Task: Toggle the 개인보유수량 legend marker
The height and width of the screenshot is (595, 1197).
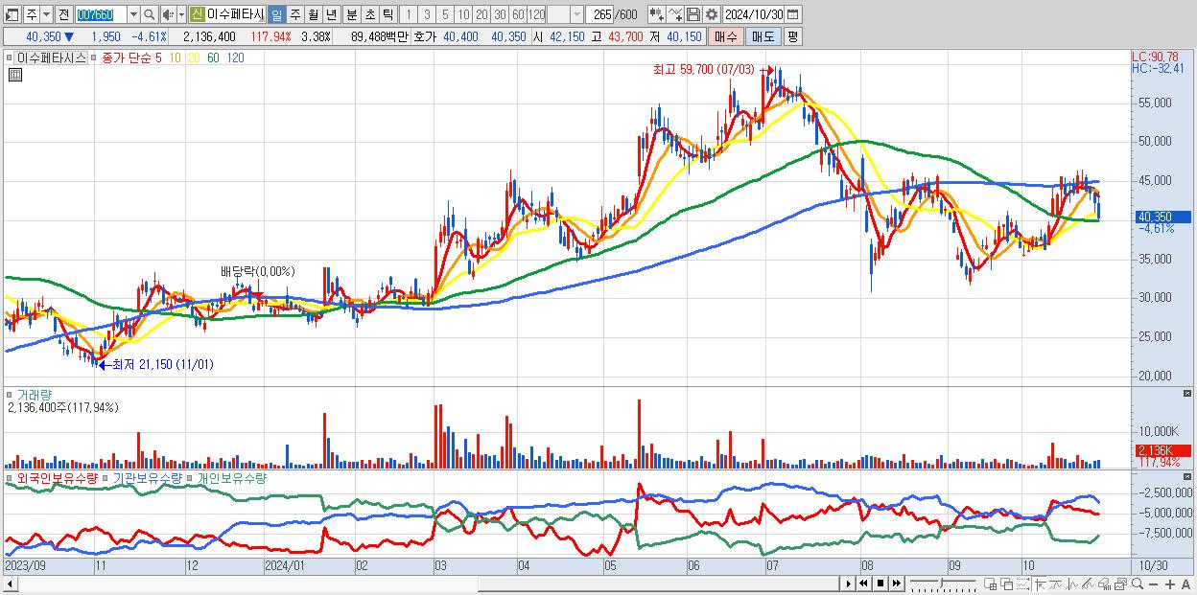Action: click(191, 478)
